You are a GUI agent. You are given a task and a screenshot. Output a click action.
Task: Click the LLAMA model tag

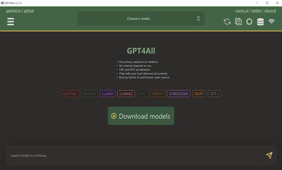[108, 94]
